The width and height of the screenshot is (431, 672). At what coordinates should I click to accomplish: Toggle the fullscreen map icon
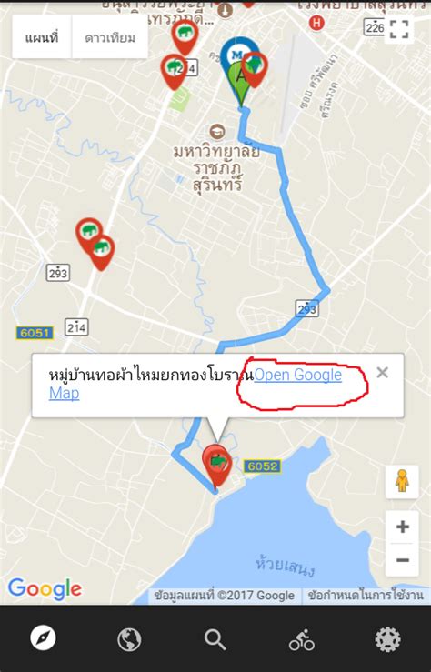pos(399,29)
